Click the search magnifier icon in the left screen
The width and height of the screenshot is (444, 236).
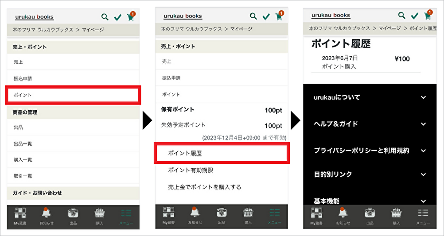click(x=105, y=17)
